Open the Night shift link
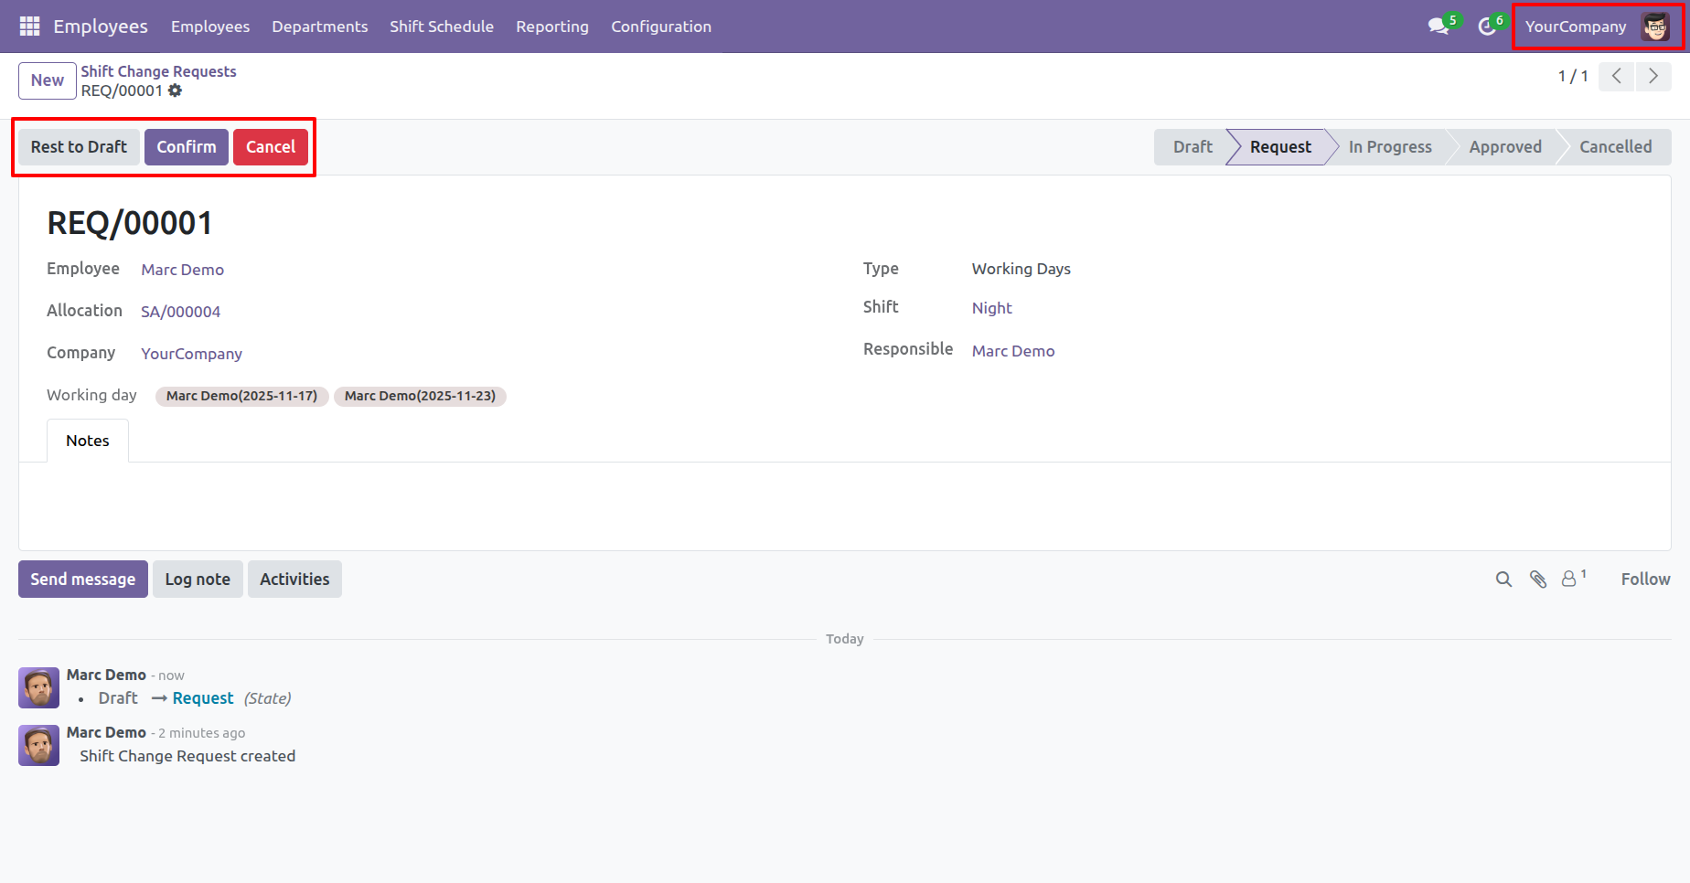 (992, 308)
